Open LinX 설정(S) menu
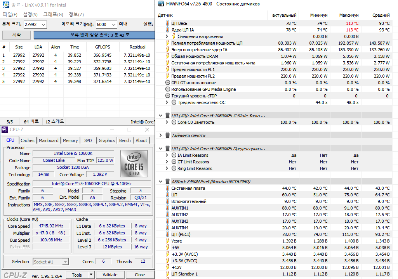 tap(30, 14)
